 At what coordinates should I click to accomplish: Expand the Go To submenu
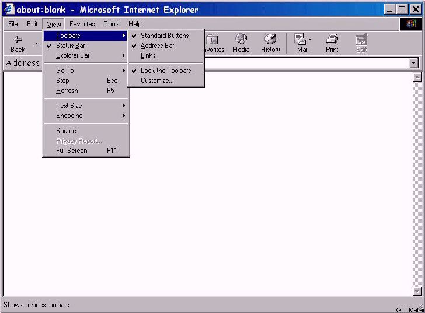point(86,71)
